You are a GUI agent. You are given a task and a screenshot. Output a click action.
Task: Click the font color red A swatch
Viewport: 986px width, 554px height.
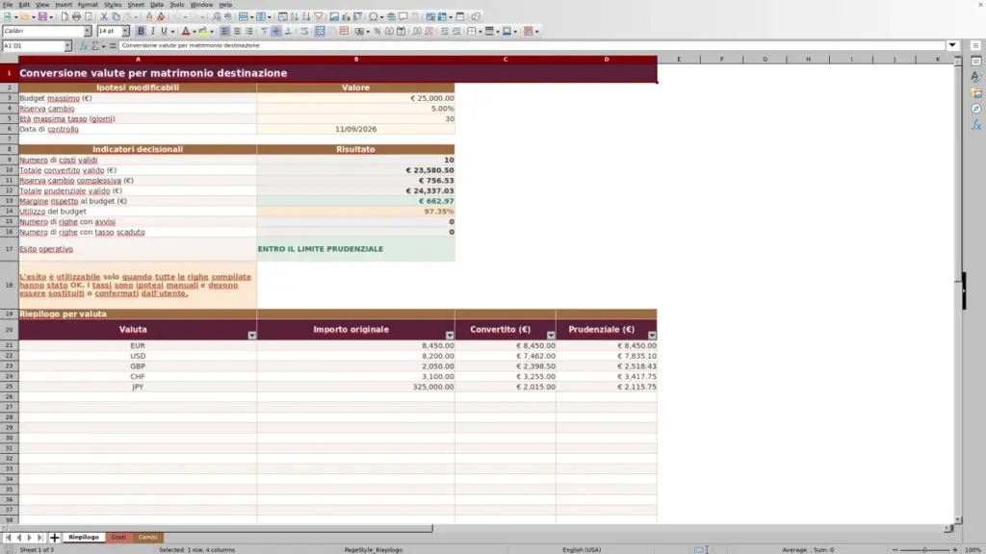186,31
